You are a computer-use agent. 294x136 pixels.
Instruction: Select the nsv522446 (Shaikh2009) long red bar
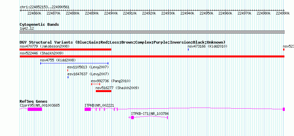coord(152,56)
